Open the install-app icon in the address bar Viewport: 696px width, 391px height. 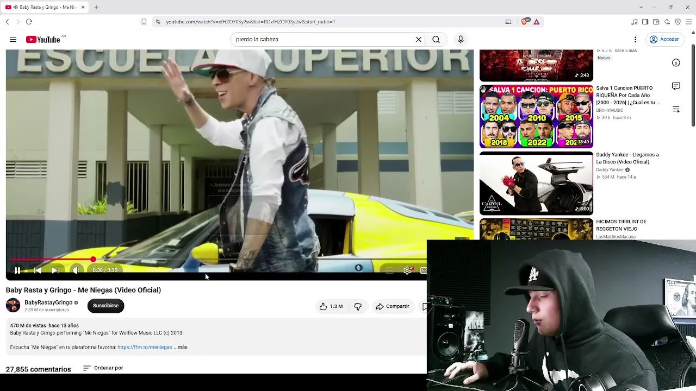(x=508, y=22)
